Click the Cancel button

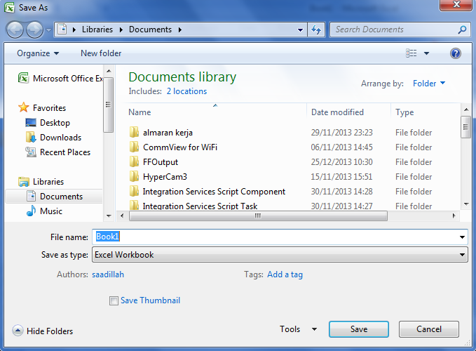click(428, 329)
